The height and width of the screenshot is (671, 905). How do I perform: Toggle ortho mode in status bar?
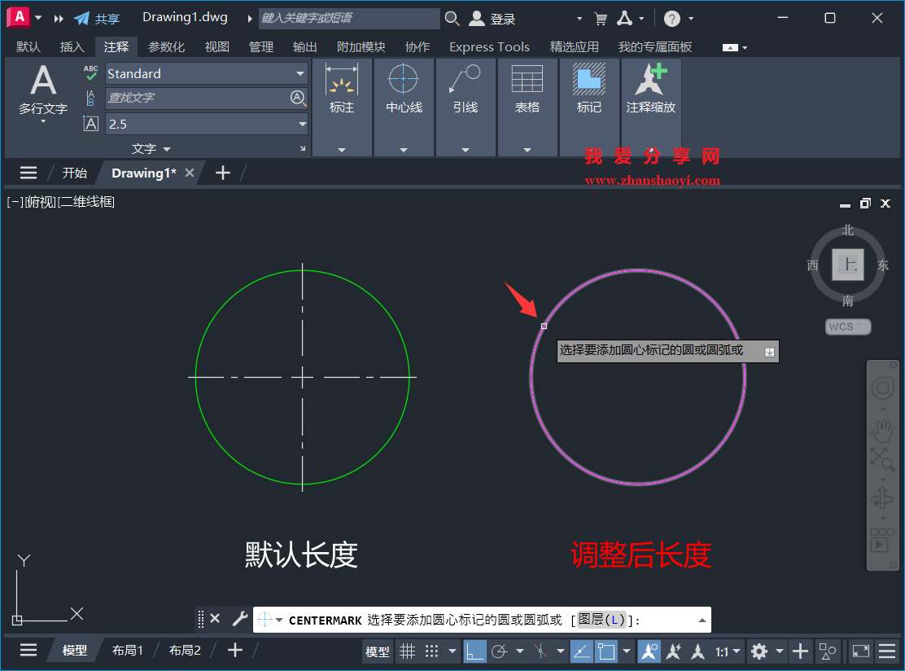(476, 651)
